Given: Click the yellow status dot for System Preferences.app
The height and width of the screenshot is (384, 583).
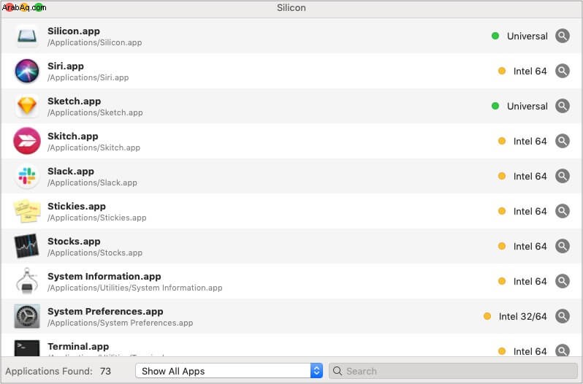Looking at the screenshot, I should click(x=487, y=316).
